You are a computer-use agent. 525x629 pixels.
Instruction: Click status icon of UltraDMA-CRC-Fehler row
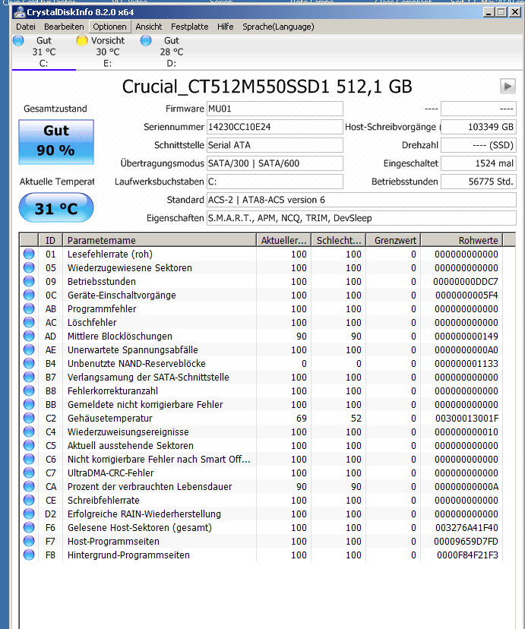click(29, 473)
